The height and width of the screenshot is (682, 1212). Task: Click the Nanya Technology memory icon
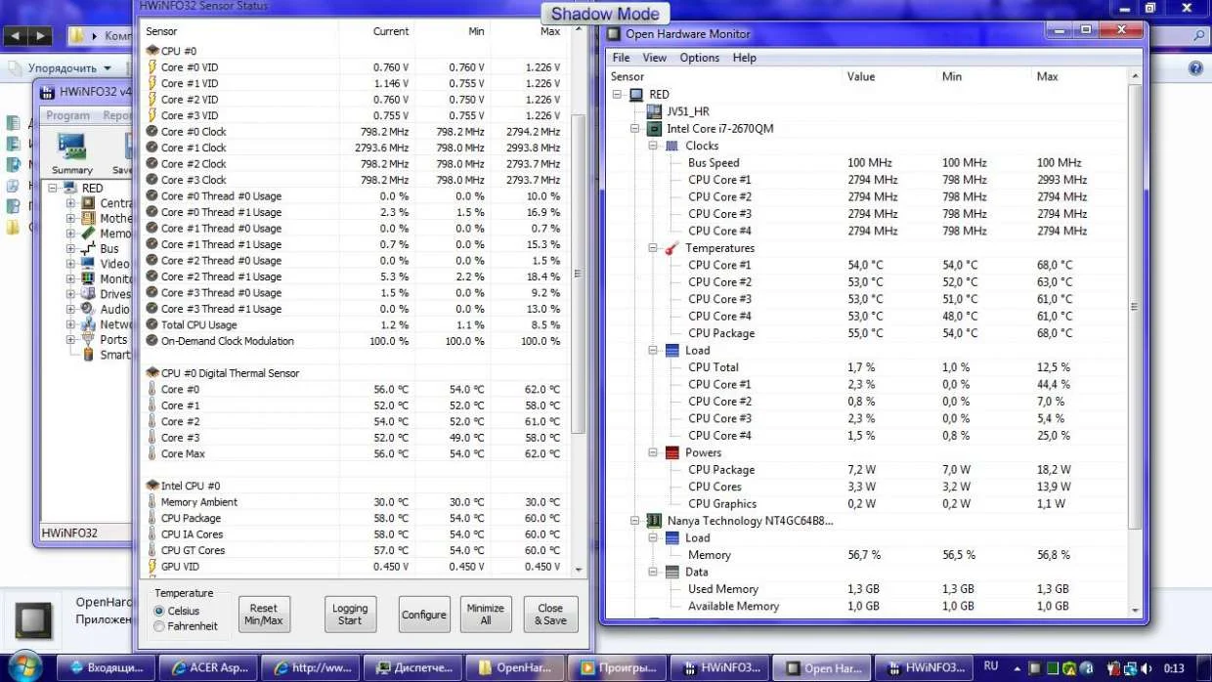[x=654, y=521]
